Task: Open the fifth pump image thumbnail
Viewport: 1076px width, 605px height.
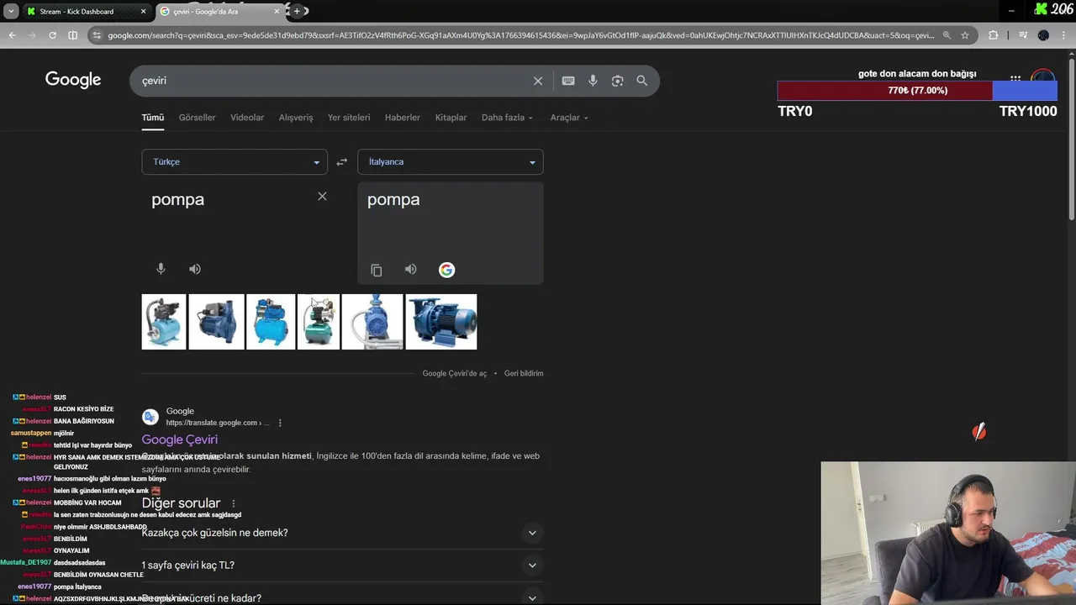Action: pos(372,322)
